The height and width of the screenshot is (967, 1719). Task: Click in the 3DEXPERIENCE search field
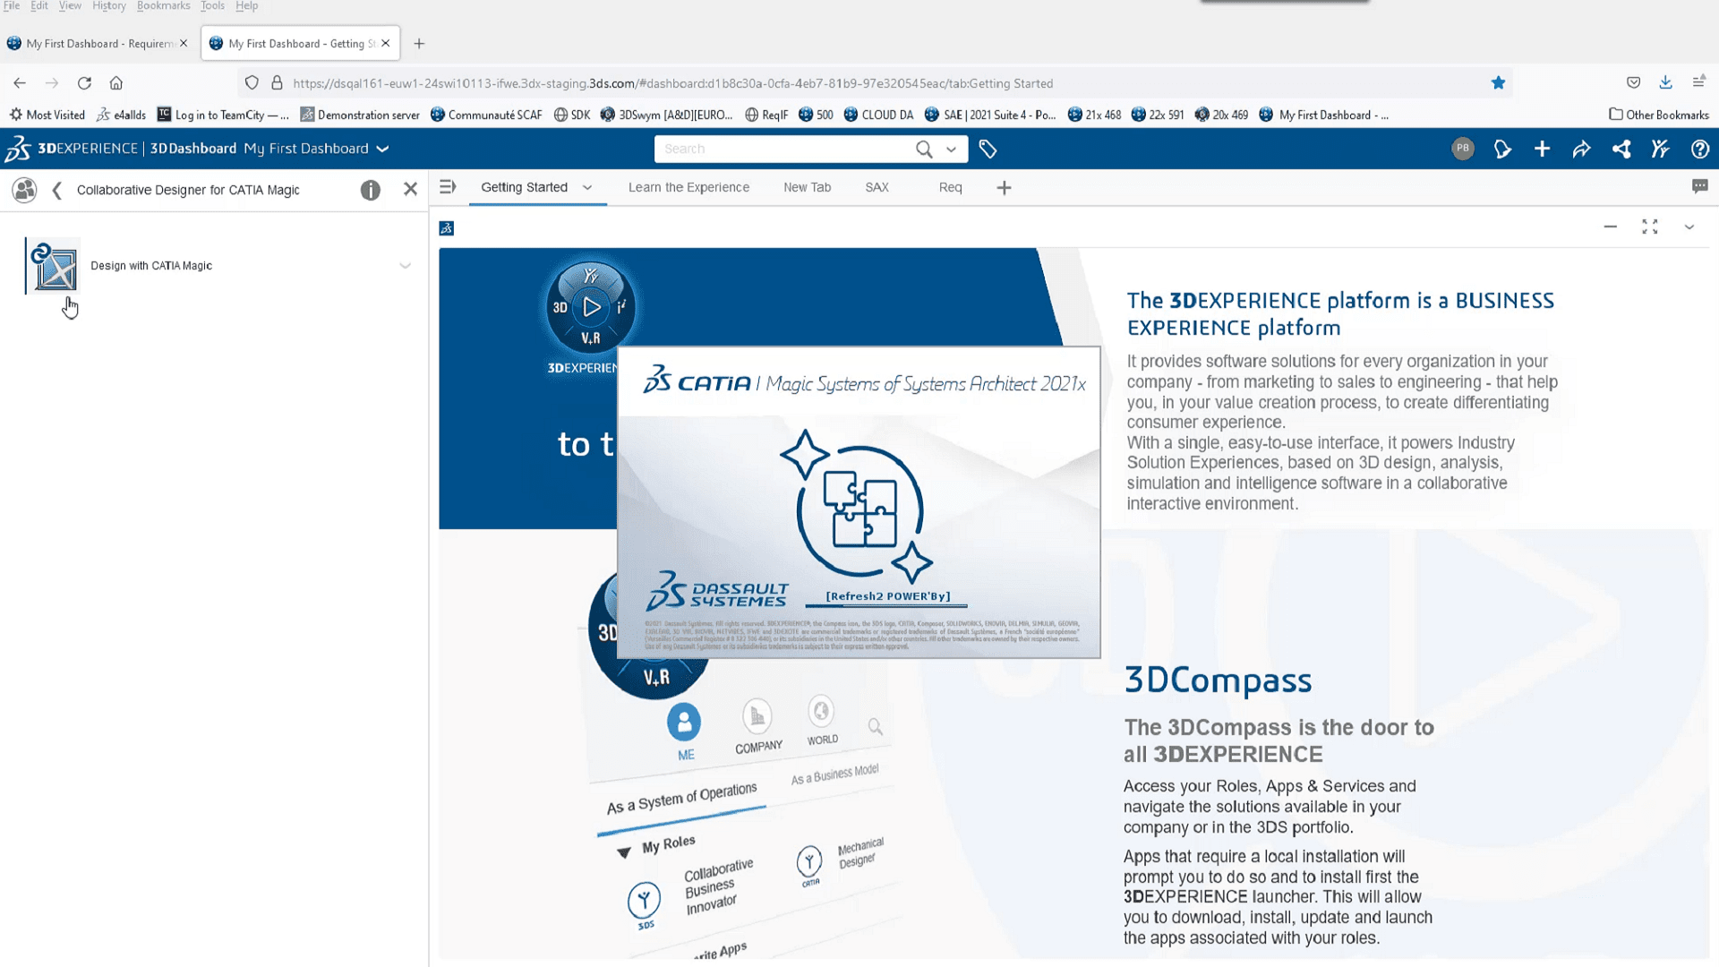pyautogui.click(x=783, y=149)
